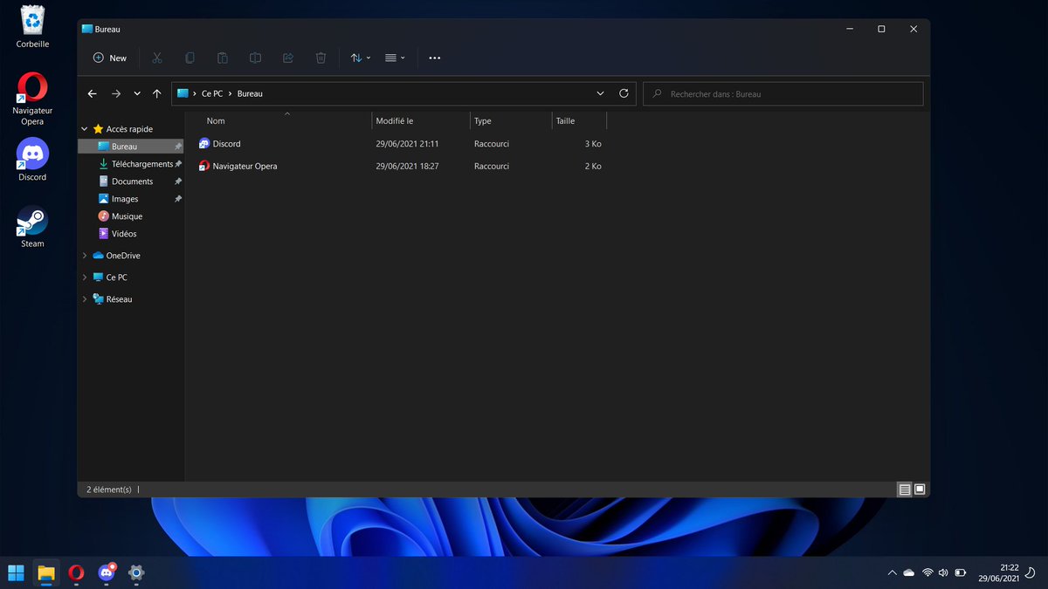
Task: Click the Share icon in toolbar
Action: click(288, 58)
